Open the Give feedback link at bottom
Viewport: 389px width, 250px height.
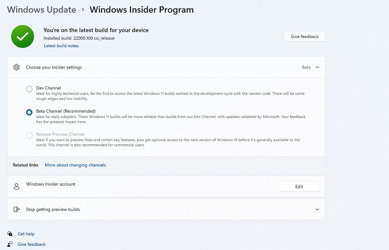pyautogui.click(x=32, y=244)
